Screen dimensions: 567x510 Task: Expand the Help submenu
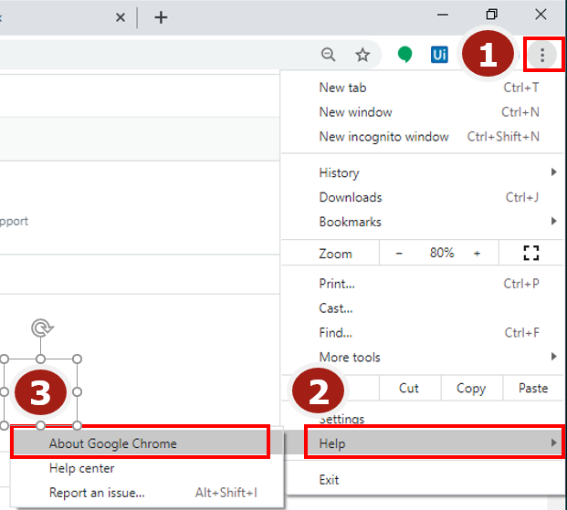pyautogui.click(x=434, y=443)
